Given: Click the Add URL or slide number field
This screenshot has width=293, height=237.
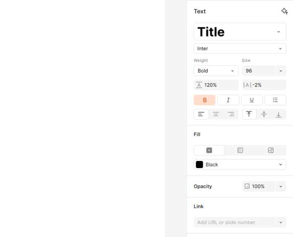Looking at the screenshot, I should (234, 222).
